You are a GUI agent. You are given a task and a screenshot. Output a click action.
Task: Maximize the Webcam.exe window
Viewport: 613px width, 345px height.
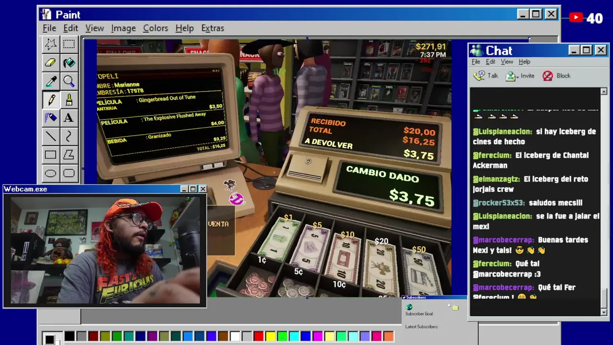[193, 189]
